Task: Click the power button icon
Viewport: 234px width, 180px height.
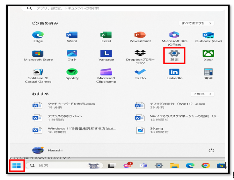Action: click(211, 150)
